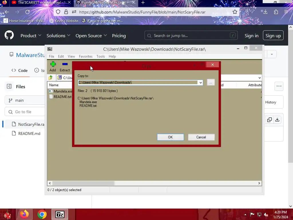Open the Action Center flag icon
293x220 pixels.
click(x=252, y=215)
